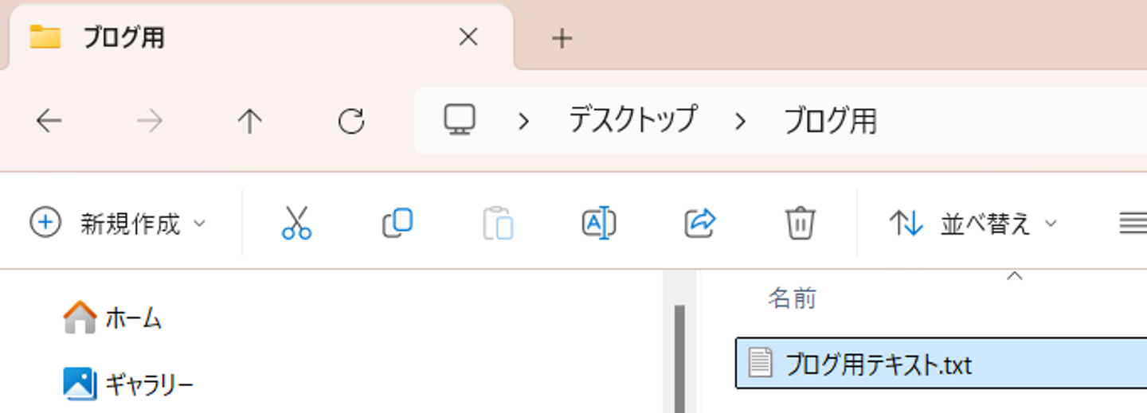
Task: Click デスクトップ in the breadcrumb path
Action: (x=632, y=120)
